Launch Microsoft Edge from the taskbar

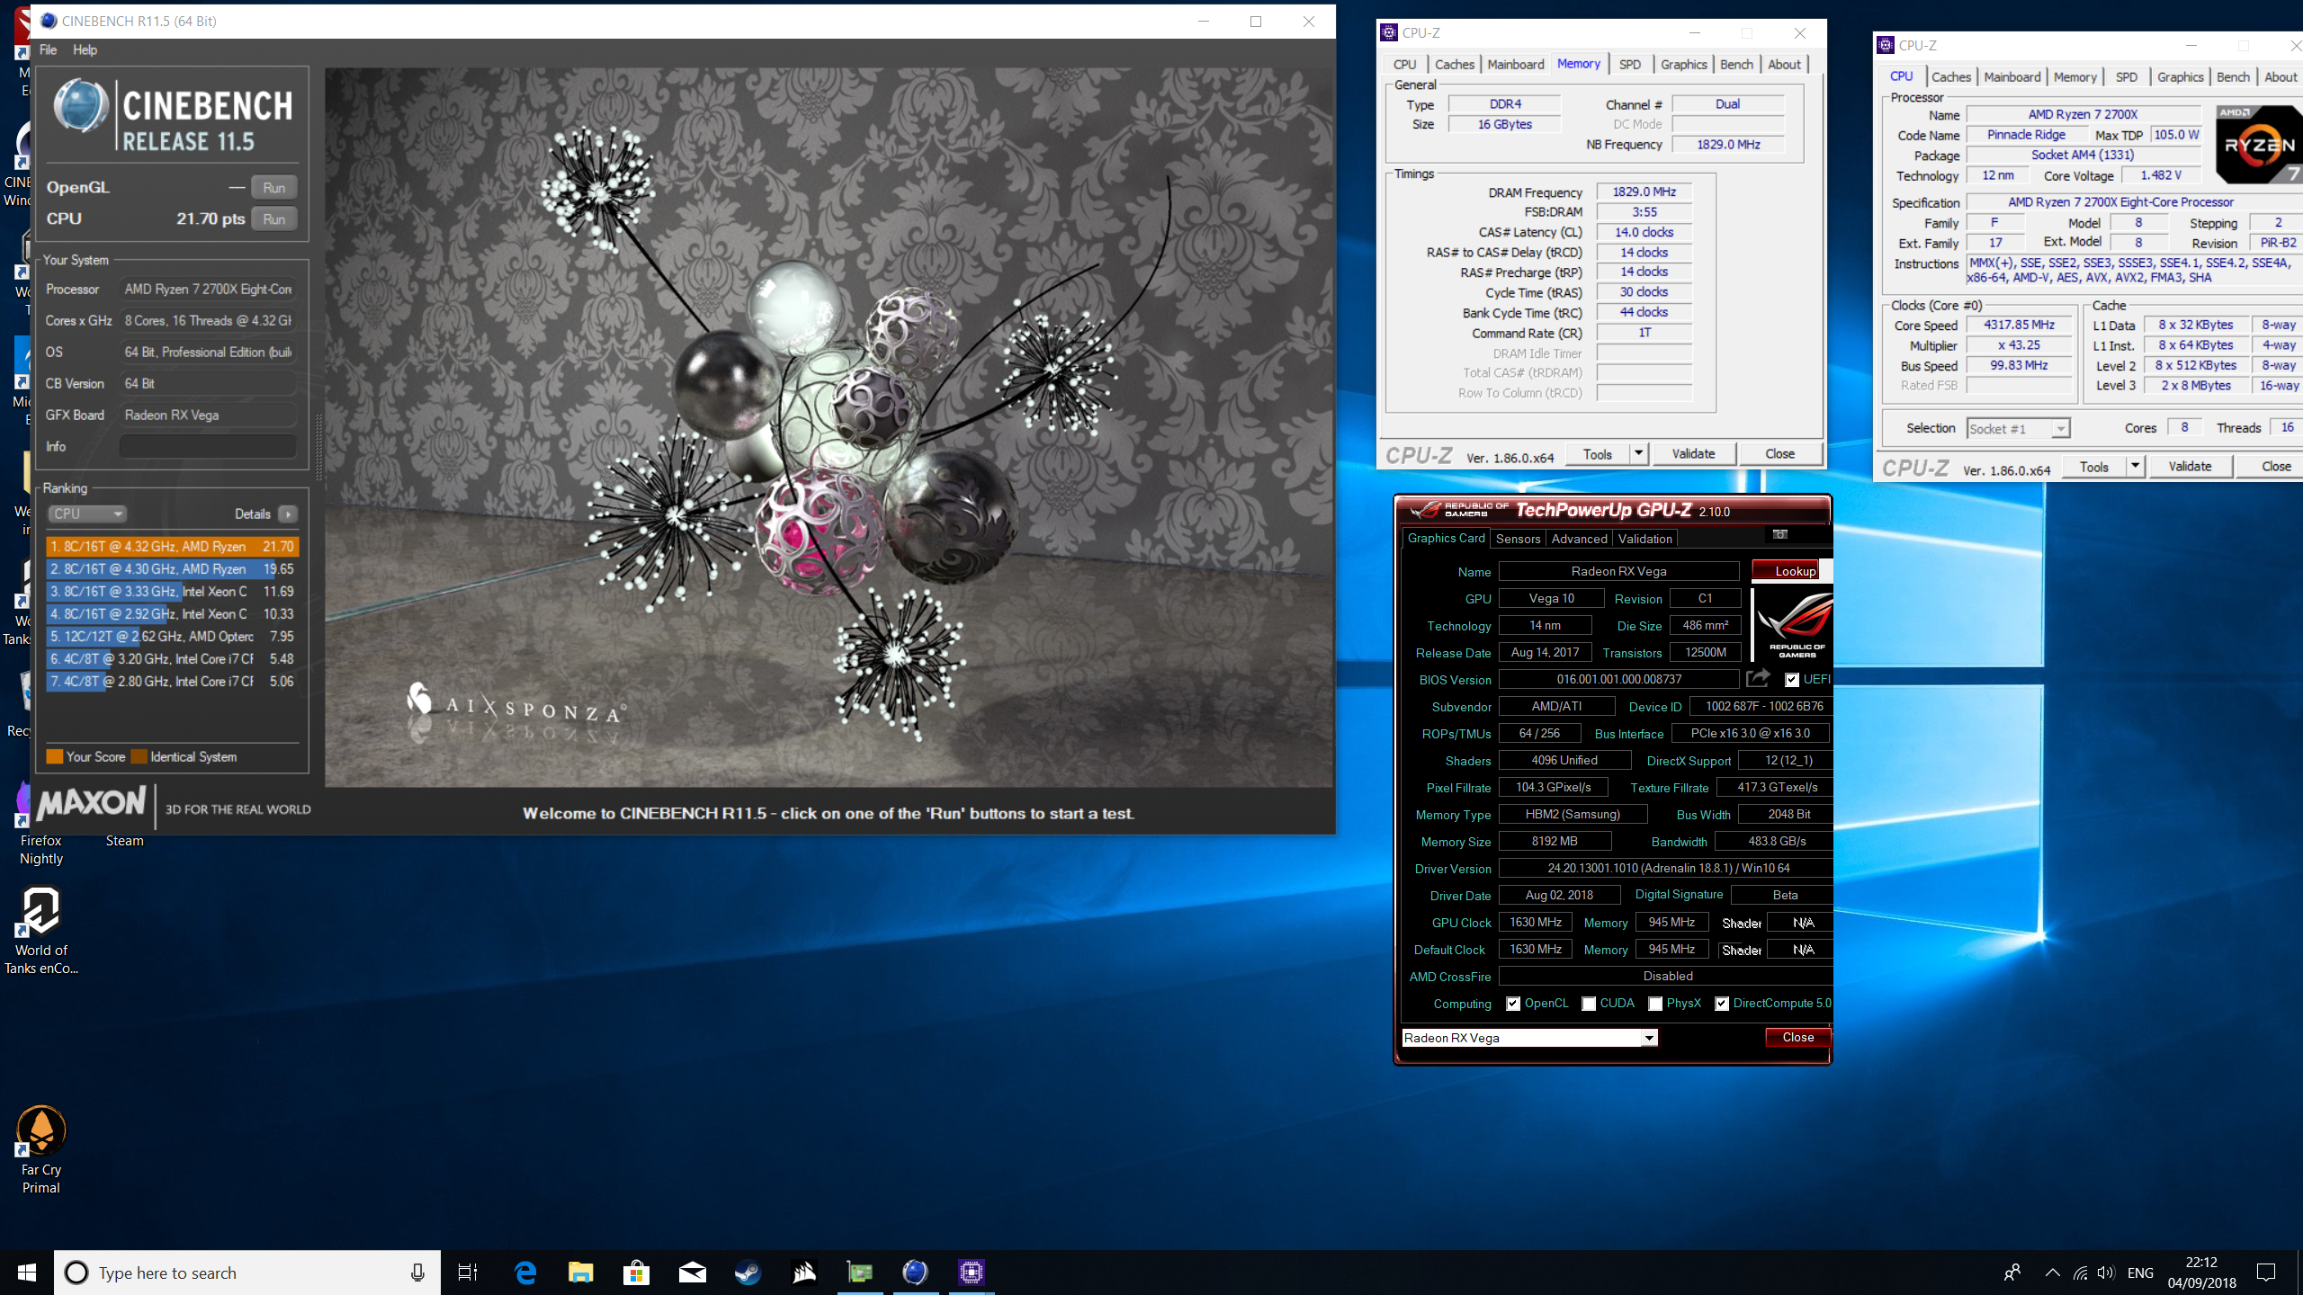pos(524,1273)
